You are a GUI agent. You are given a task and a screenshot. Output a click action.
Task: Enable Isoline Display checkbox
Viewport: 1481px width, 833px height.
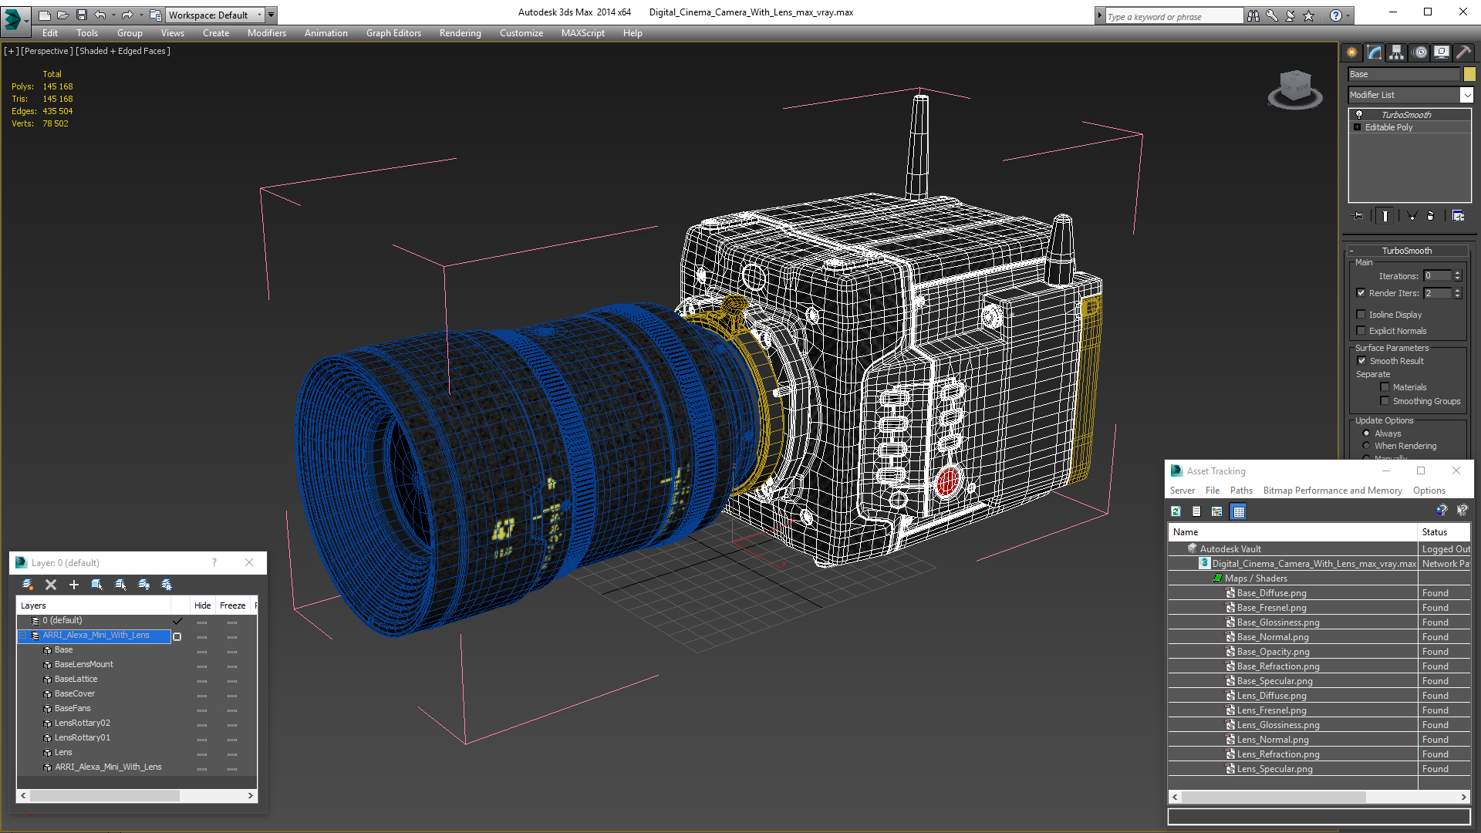coord(1361,315)
